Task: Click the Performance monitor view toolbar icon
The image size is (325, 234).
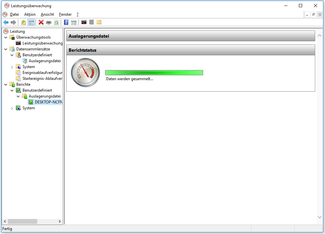Action: (84, 22)
